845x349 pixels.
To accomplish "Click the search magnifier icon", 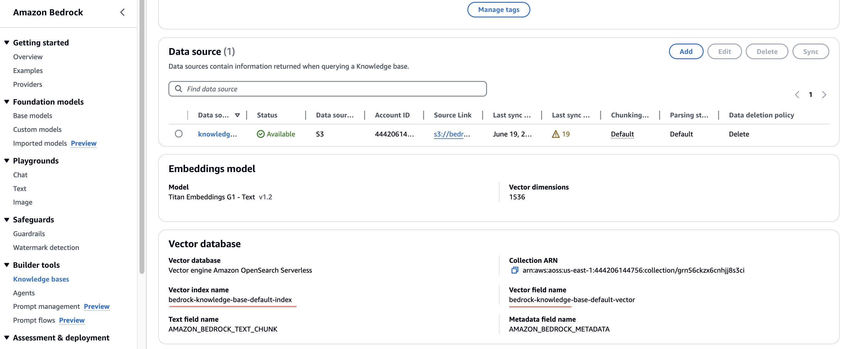I will coord(179,89).
